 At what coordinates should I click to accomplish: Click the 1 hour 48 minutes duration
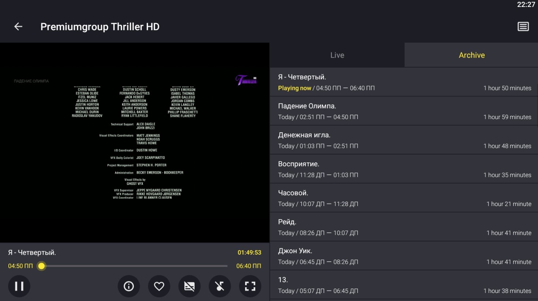tap(507, 146)
